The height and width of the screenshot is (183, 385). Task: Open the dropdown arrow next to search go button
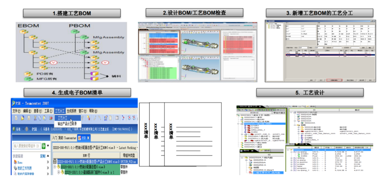48,146
